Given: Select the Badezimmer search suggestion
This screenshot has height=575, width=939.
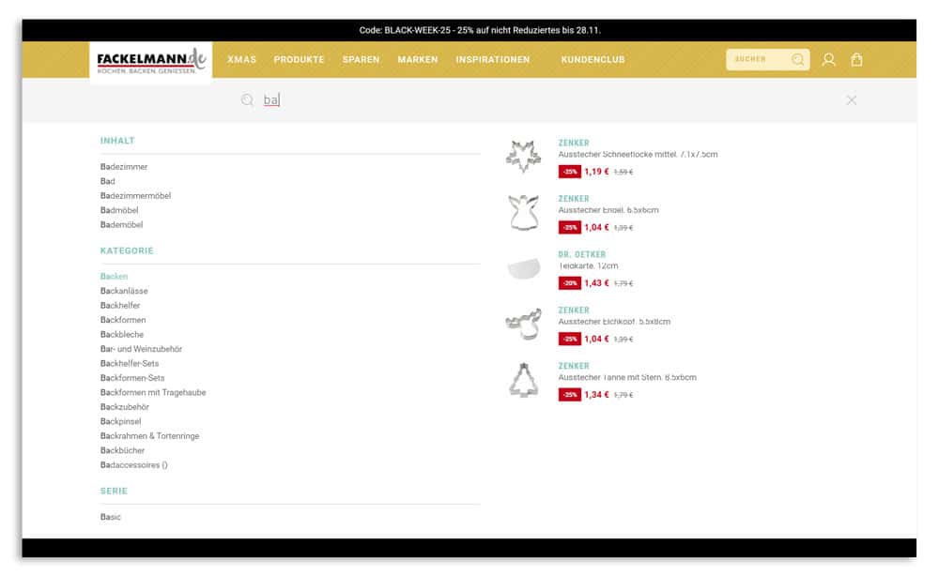Looking at the screenshot, I should pos(124,167).
